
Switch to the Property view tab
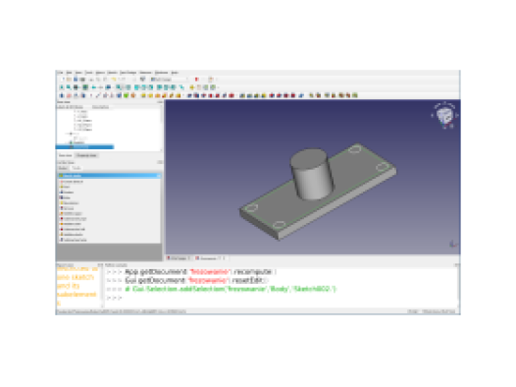click(86, 155)
